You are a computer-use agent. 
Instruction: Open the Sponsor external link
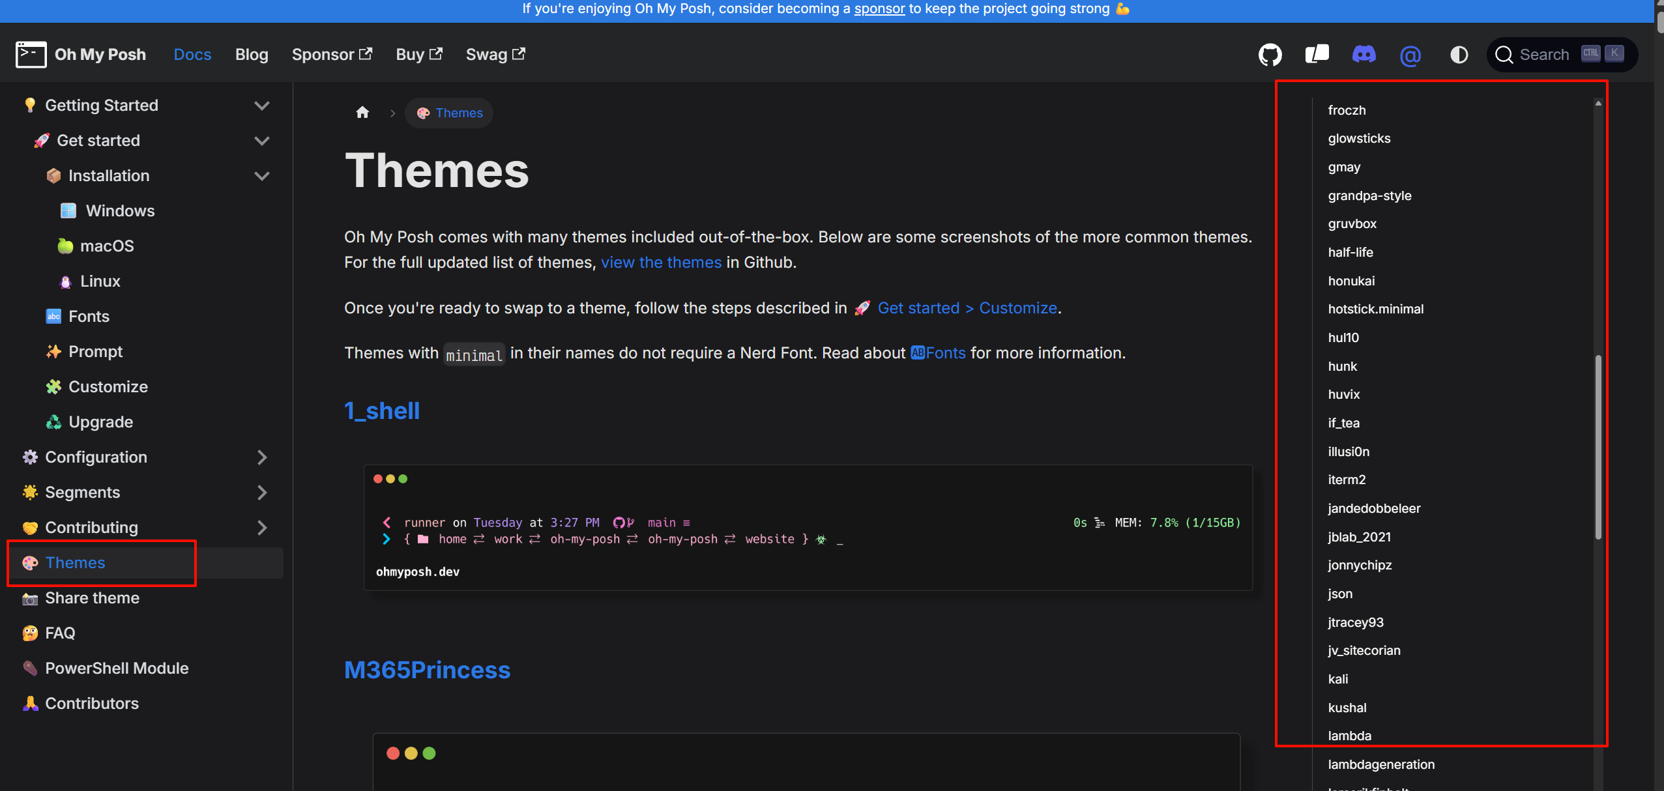pyautogui.click(x=332, y=55)
